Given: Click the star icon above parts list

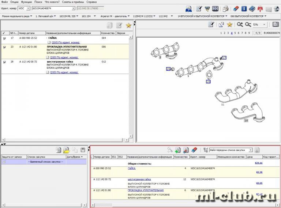Looking at the screenshot, I should [128, 25].
